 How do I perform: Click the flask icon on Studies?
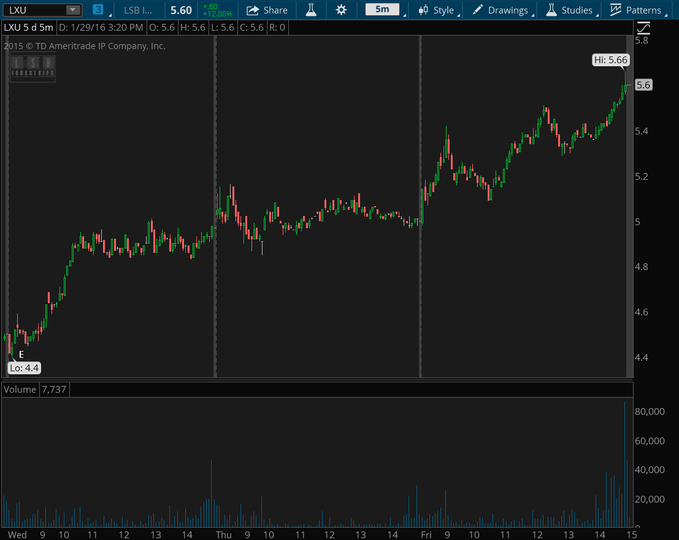551,10
